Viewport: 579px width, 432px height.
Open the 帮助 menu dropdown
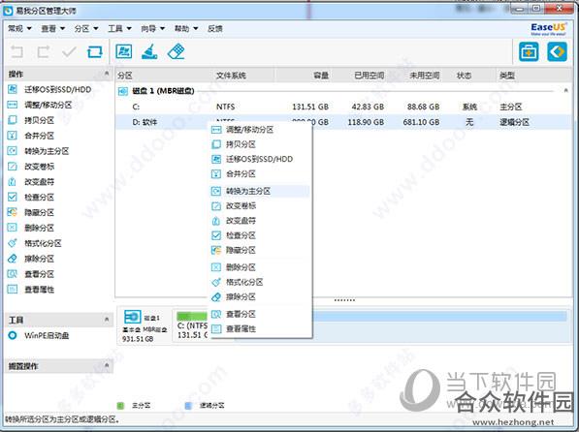(x=186, y=28)
